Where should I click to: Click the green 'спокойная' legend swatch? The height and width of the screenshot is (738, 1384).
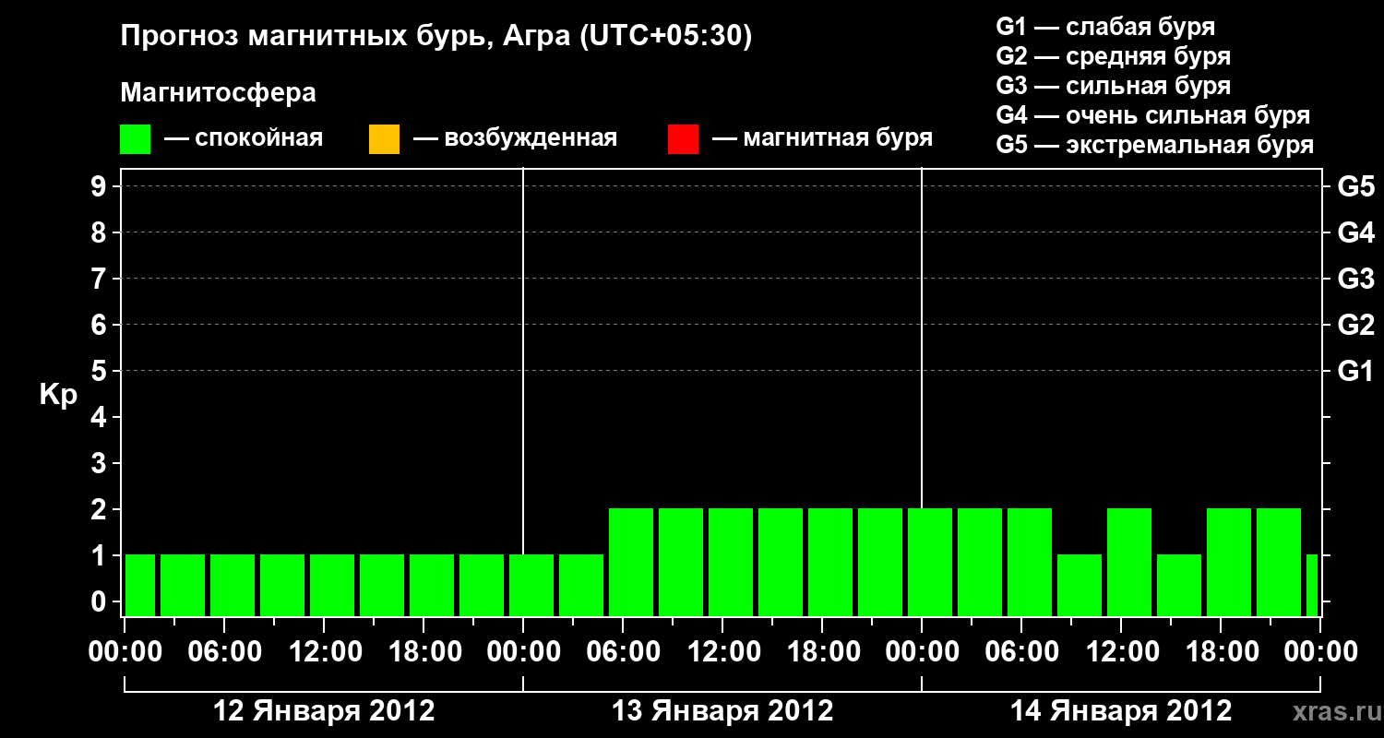(136, 139)
